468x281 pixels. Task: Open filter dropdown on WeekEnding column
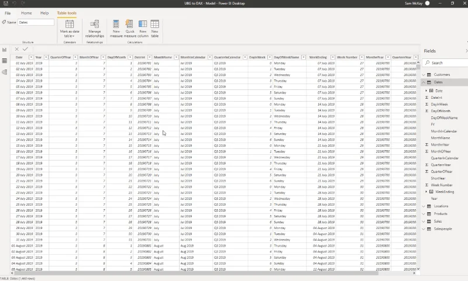coord(333,57)
